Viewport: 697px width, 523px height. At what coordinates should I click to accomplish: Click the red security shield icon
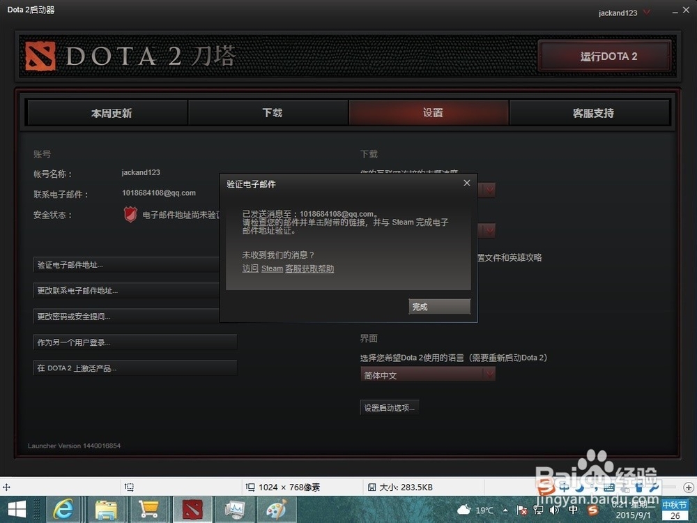click(130, 215)
